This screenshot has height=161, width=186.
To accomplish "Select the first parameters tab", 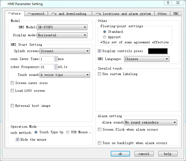I will point(15,13).
